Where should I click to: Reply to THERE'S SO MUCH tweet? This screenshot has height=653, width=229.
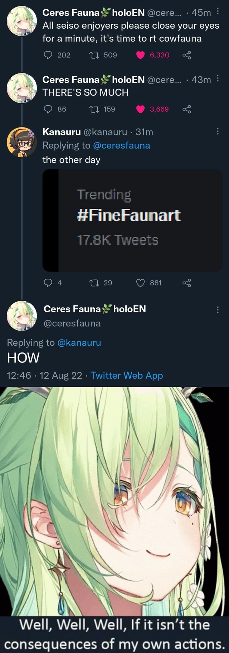coord(48,109)
